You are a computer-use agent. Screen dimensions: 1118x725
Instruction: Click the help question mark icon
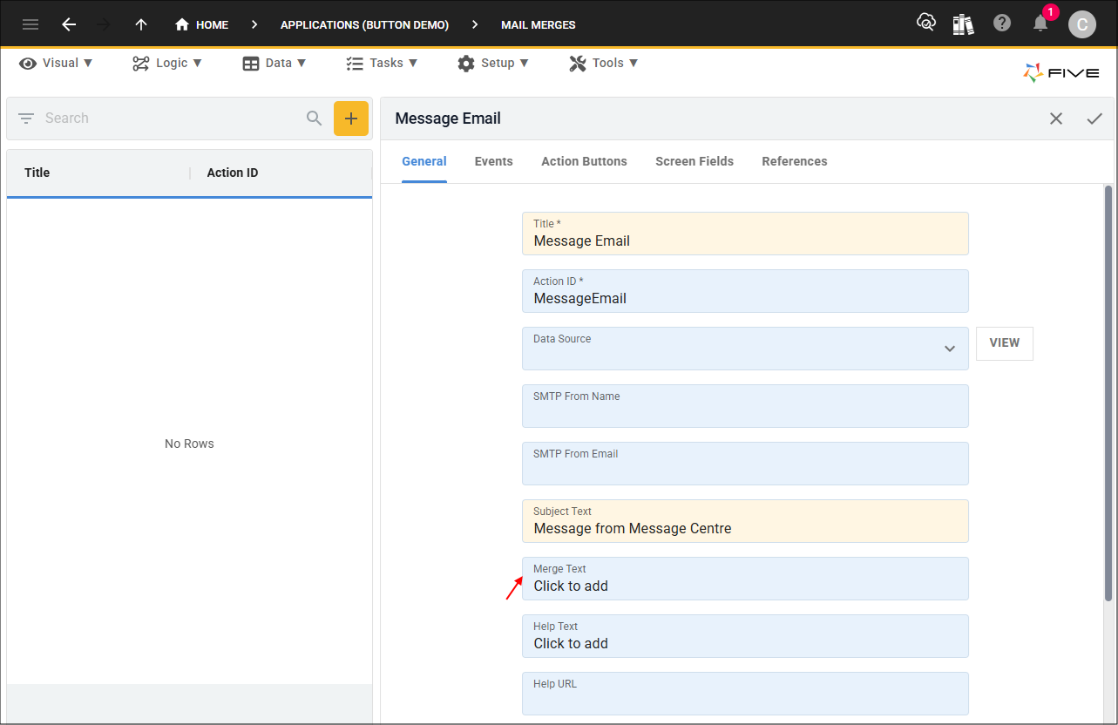coord(1002,24)
